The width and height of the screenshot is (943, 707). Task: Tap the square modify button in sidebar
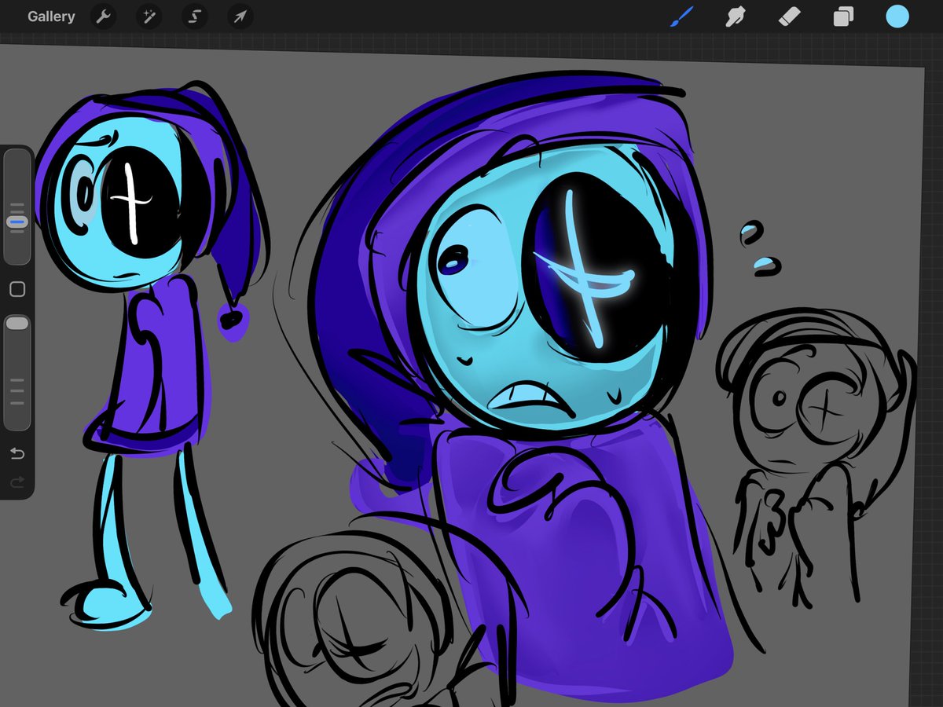click(x=17, y=290)
